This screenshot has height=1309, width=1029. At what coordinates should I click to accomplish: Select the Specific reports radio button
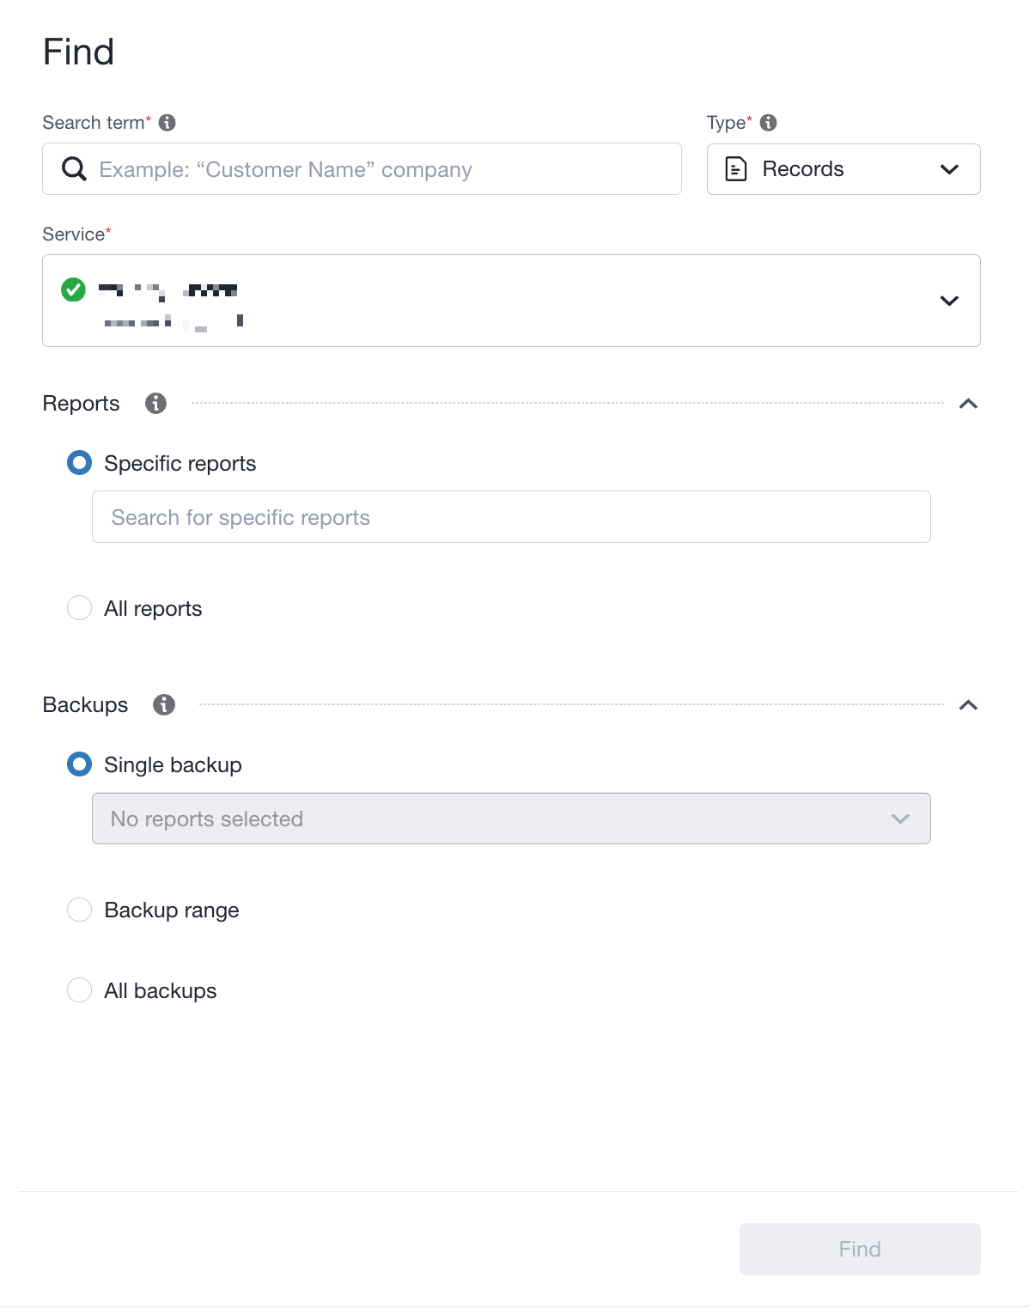(79, 463)
